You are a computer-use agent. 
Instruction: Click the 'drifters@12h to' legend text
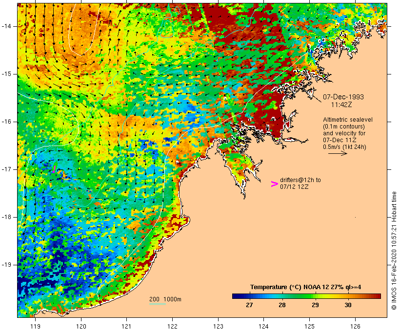(x=300, y=180)
